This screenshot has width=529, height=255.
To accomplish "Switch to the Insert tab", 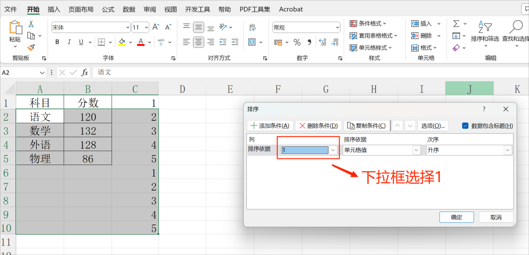I will point(54,9).
